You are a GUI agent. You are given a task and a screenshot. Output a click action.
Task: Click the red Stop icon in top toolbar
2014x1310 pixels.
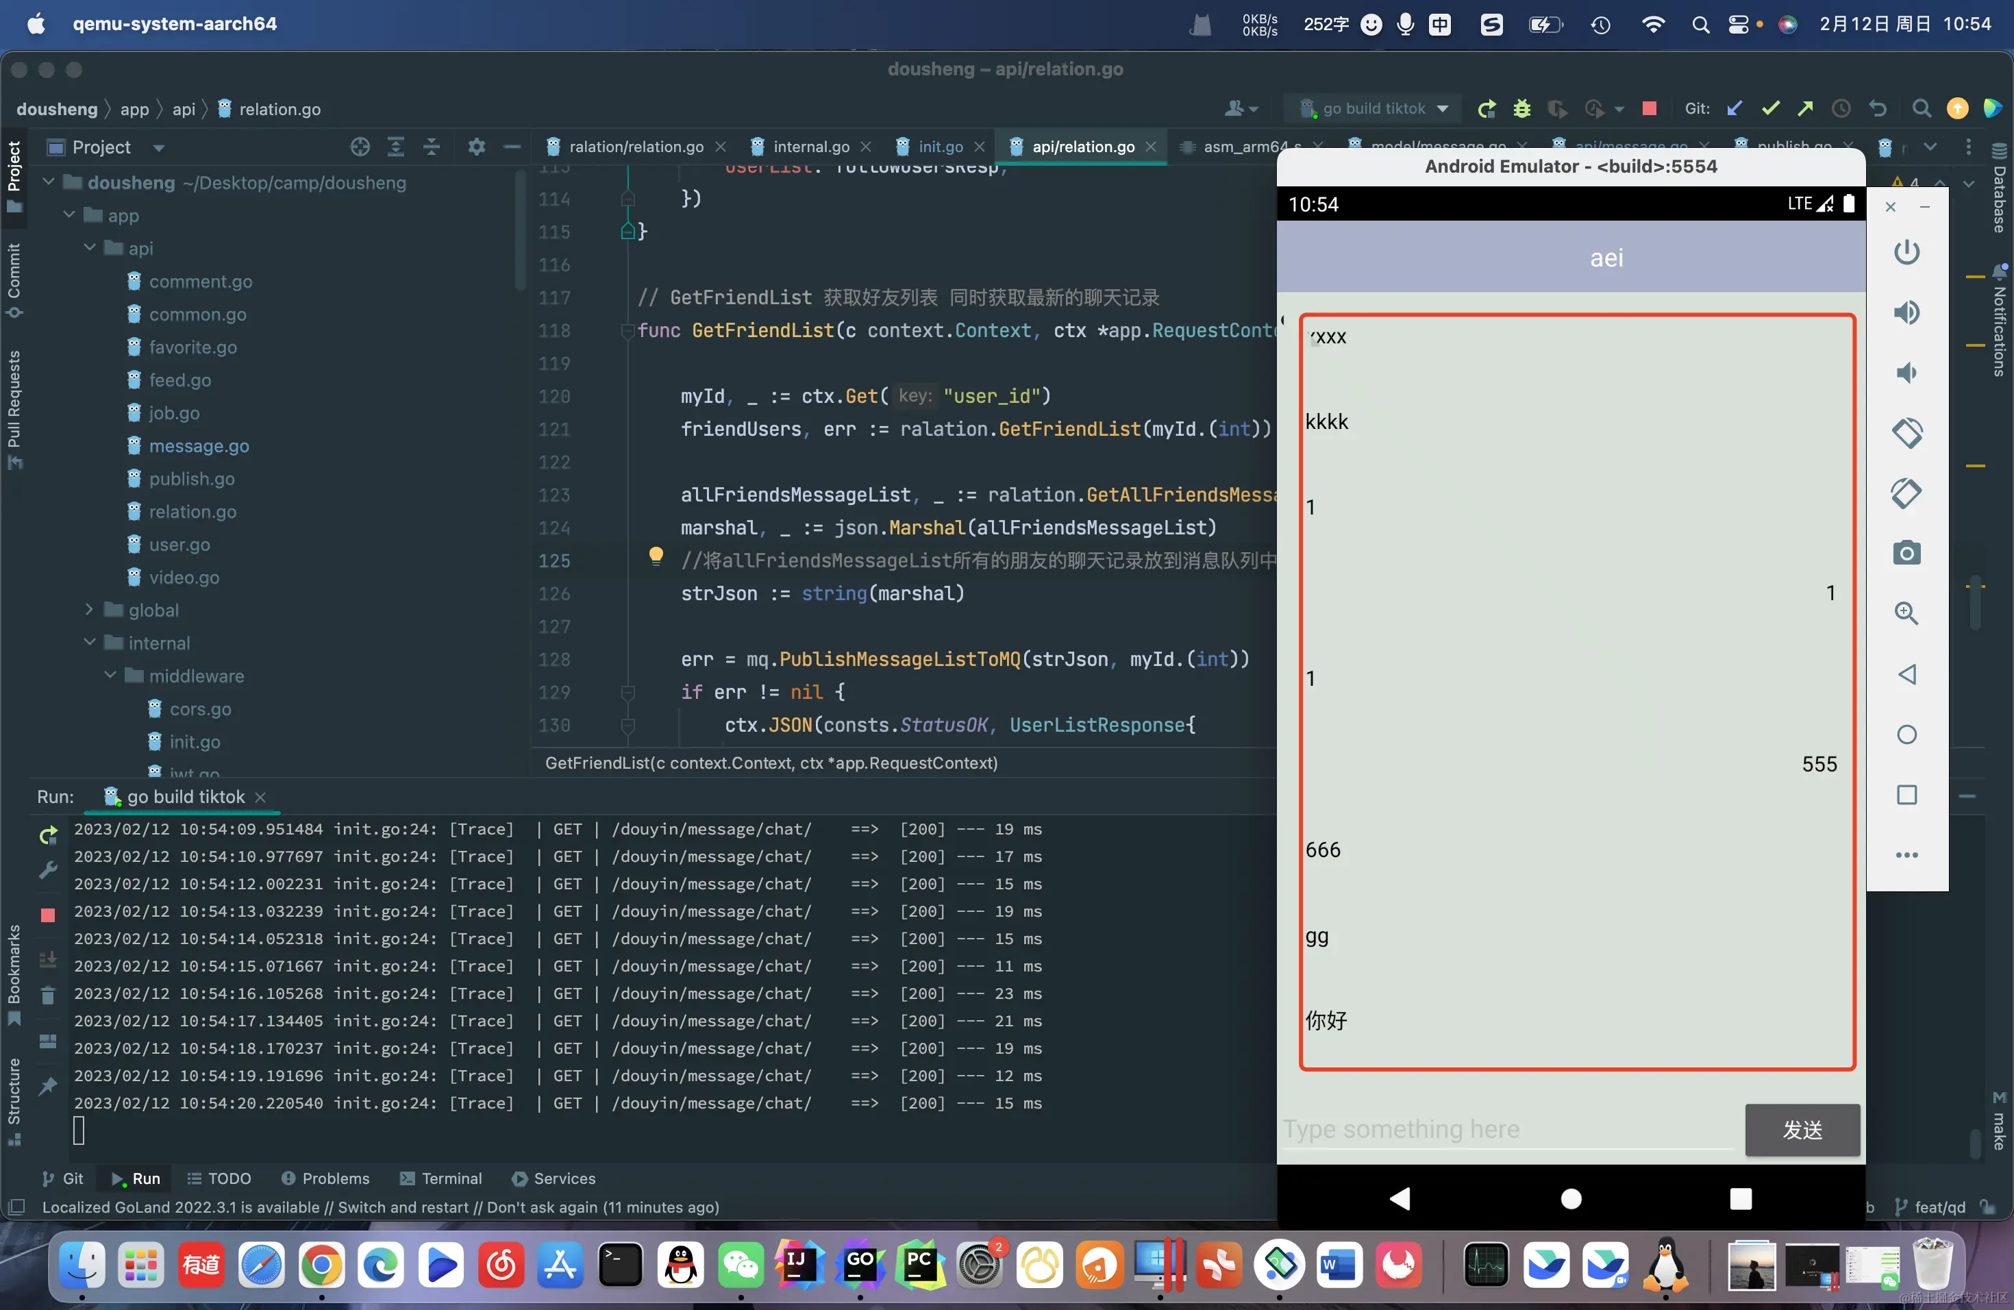click(1648, 108)
